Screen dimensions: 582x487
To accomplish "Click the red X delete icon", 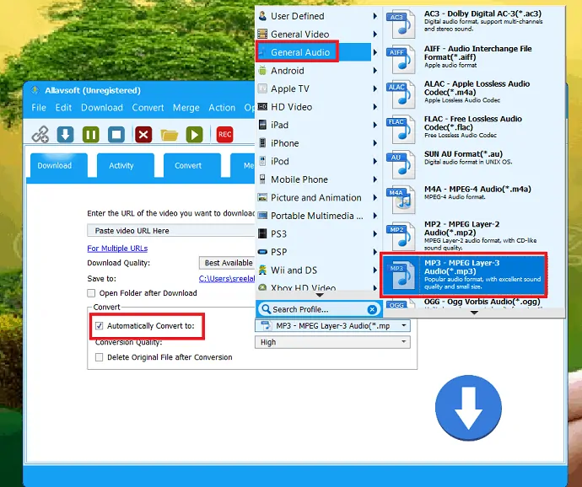I will tap(143, 134).
